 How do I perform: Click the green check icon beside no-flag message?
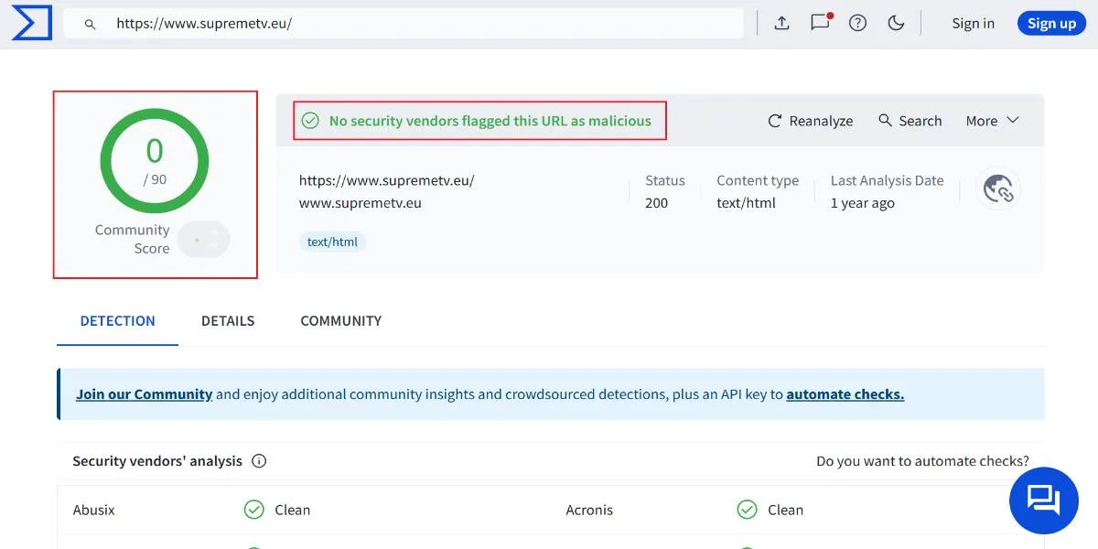310,121
